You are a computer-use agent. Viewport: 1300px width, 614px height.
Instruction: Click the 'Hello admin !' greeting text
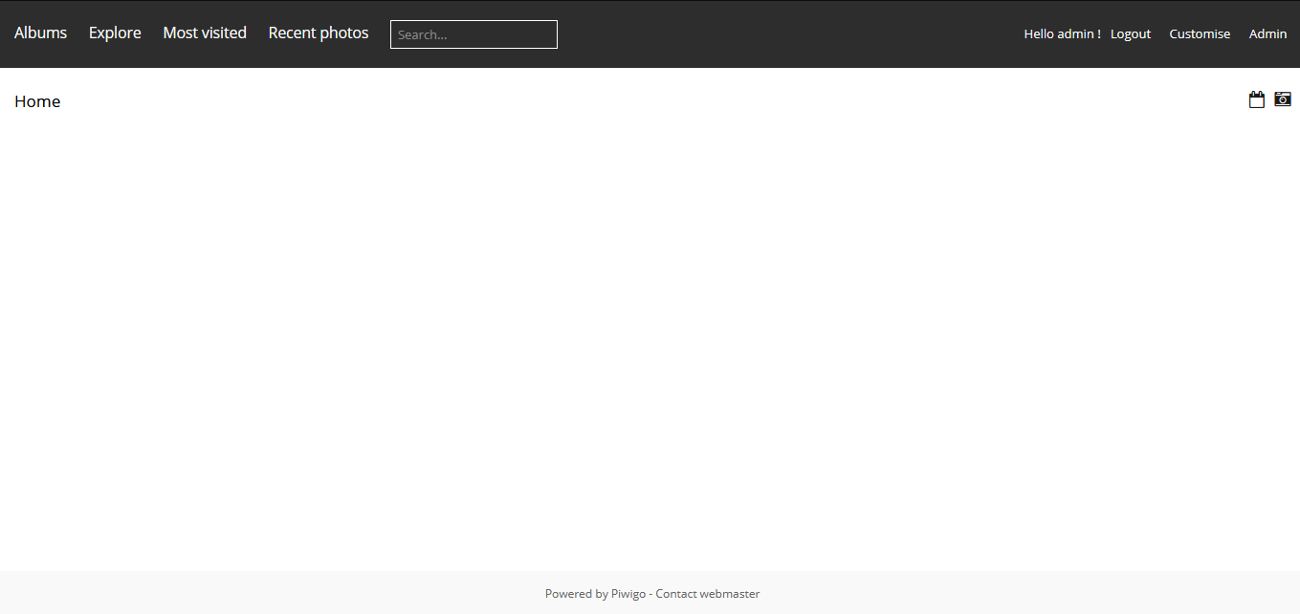point(1062,34)
